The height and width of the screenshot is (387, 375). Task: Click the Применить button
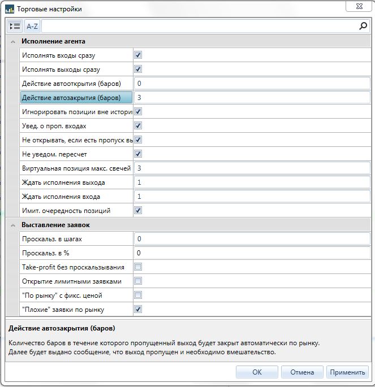(348, 372)
